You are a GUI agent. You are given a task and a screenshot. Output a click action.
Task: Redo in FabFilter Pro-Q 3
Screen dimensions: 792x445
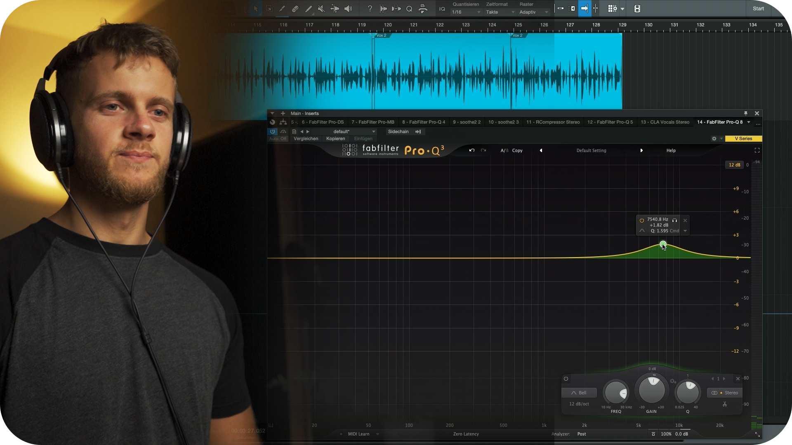483,150
